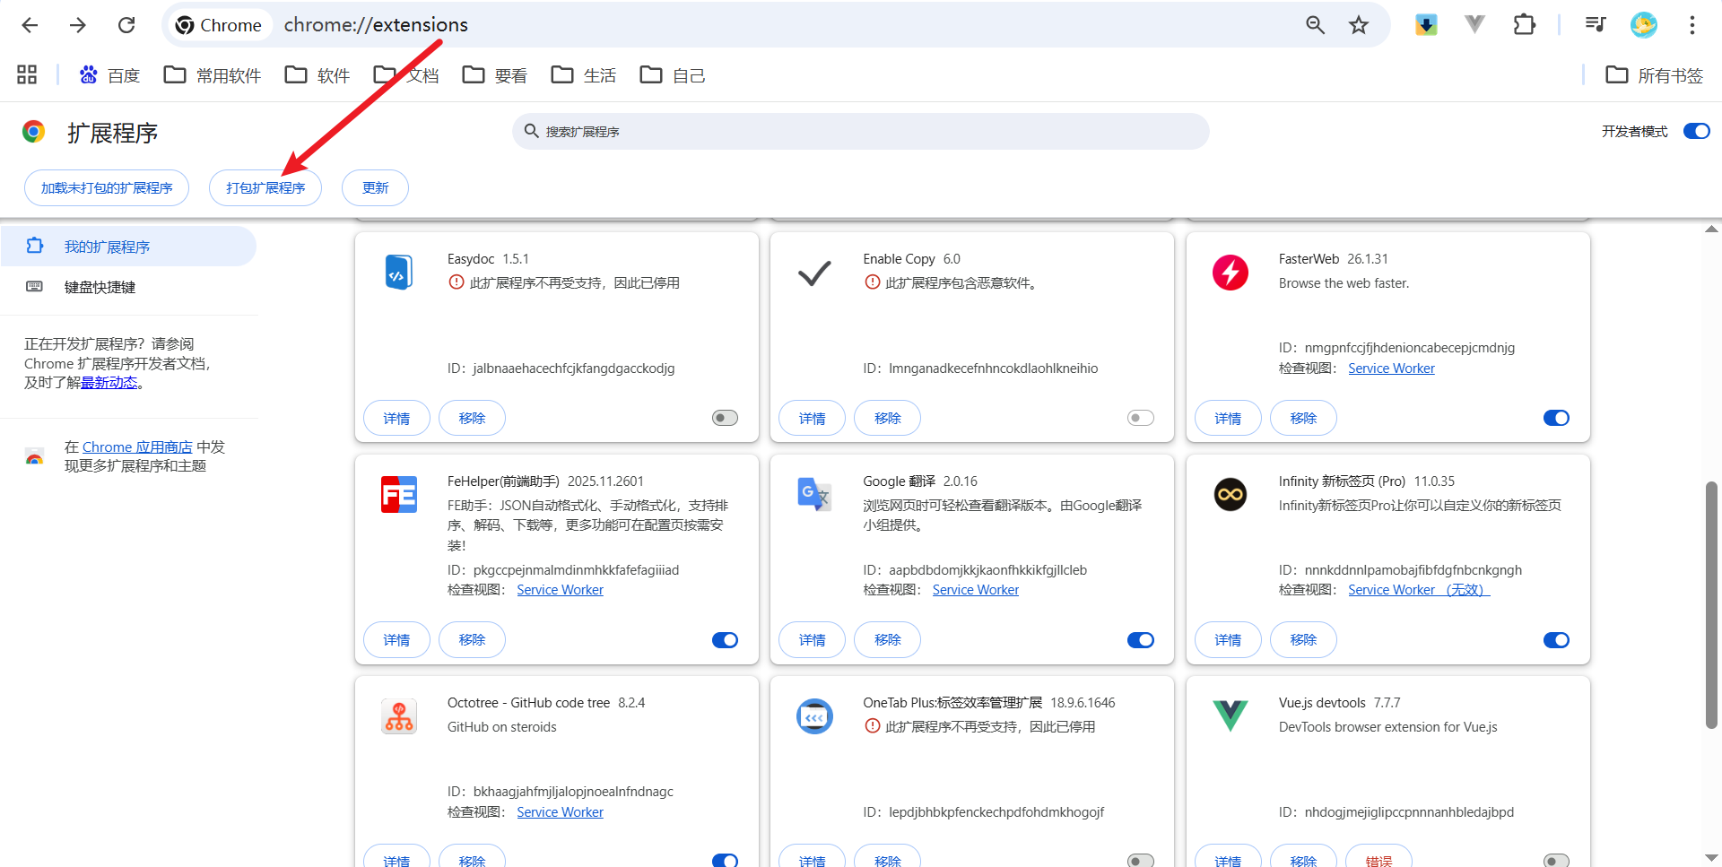This screenshot has height=867, width=1722.
Task: Click the Google Translate extension icon
Action: click(x=814, y=494)
